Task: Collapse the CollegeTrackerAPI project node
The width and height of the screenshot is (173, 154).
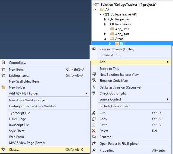Action: (100, 14)
